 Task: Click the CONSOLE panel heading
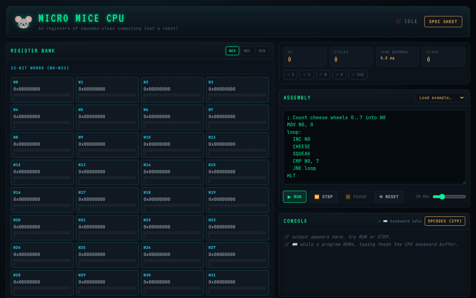click(295, 221)
